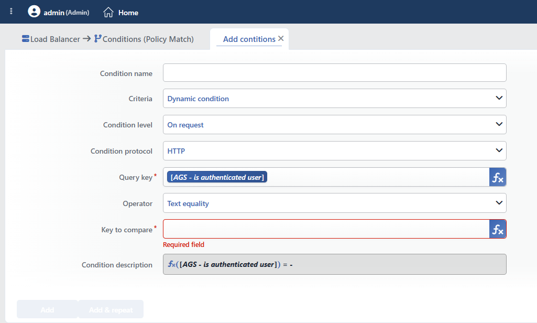Open Conditions (Policy Match) breadcrumb
This screenshot has height=323, width=537.
[x=148, y=39]
